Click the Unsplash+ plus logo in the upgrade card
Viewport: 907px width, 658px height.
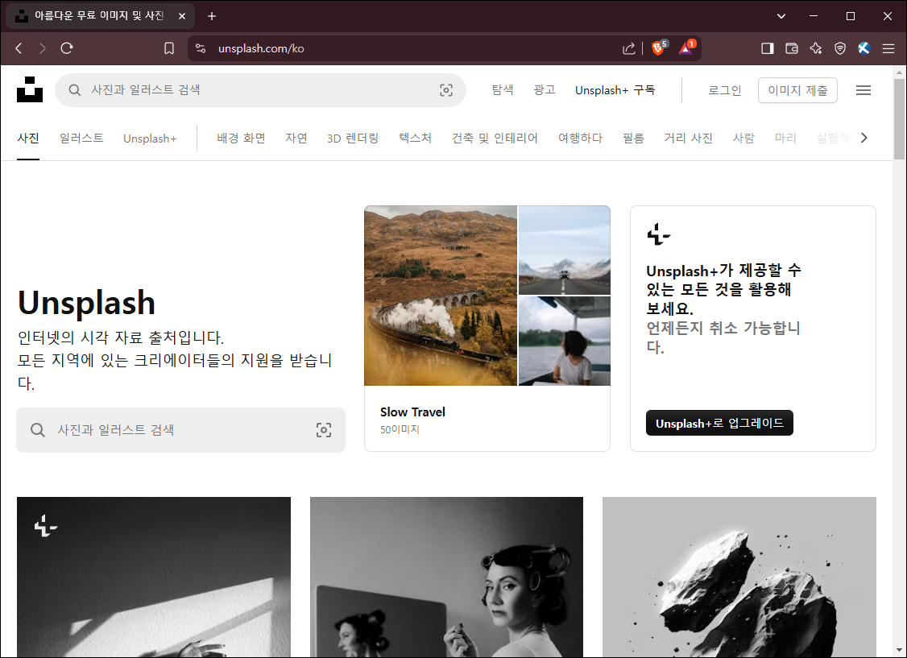tap(658, 234)
